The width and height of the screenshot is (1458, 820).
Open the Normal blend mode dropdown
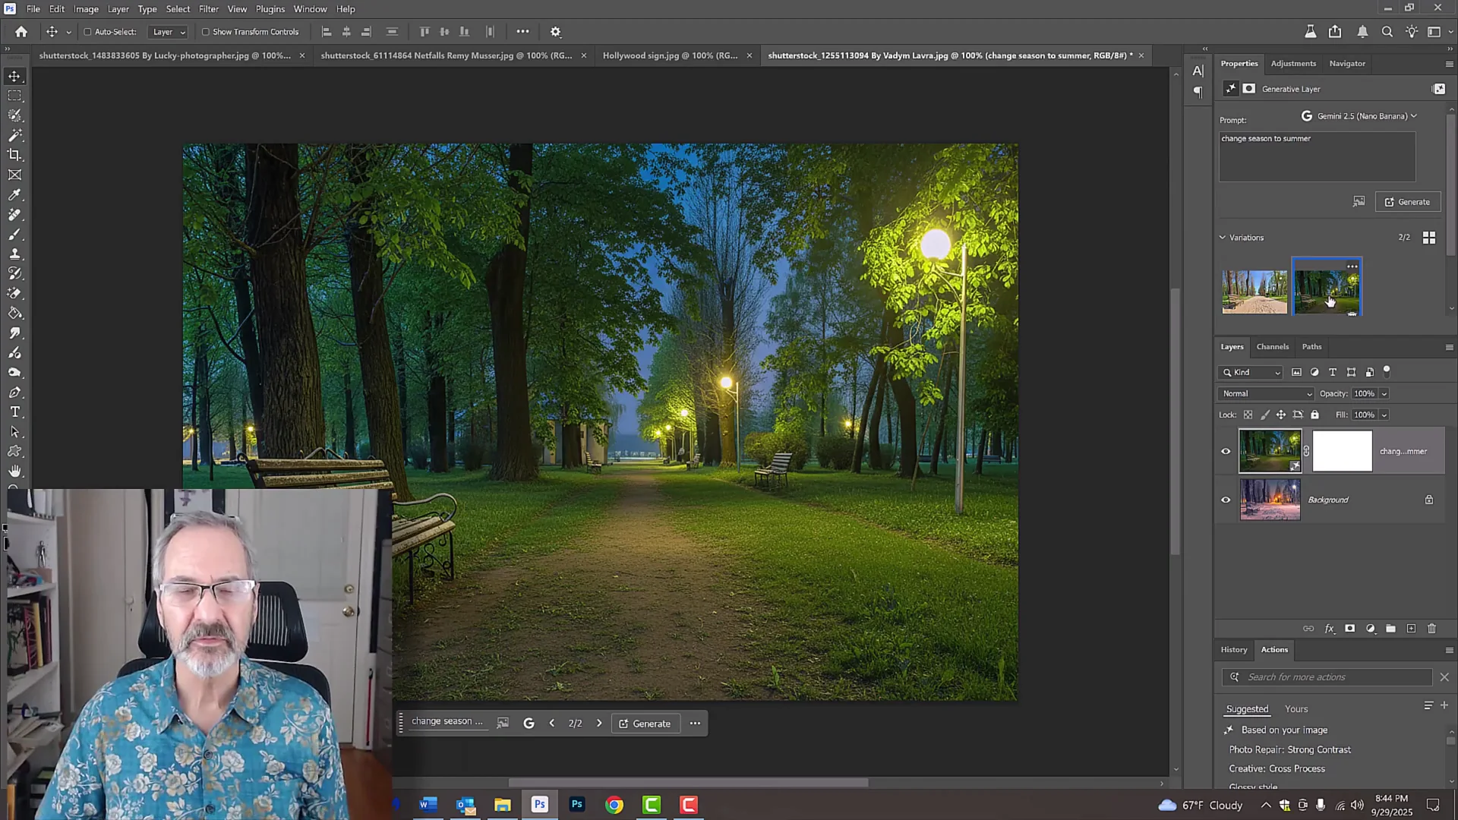tap(1265, 393)
